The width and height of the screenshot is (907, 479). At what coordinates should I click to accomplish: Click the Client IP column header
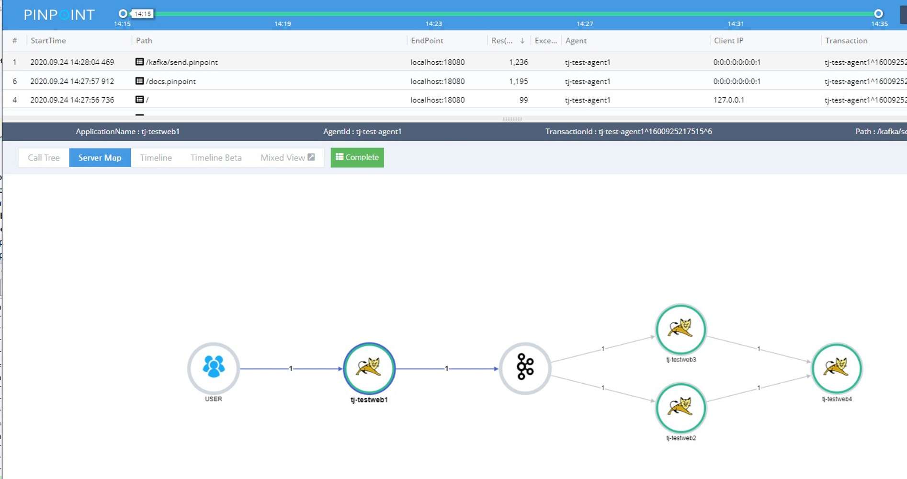click(729, 41)
